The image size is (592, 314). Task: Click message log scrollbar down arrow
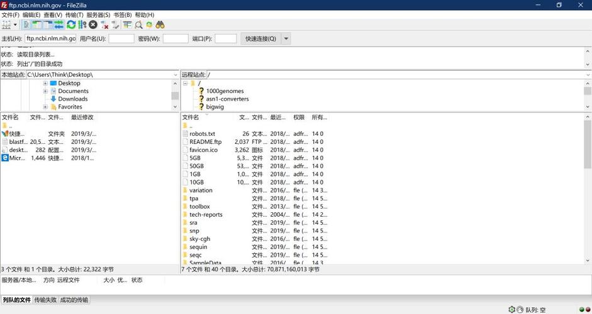pos(588,65)
